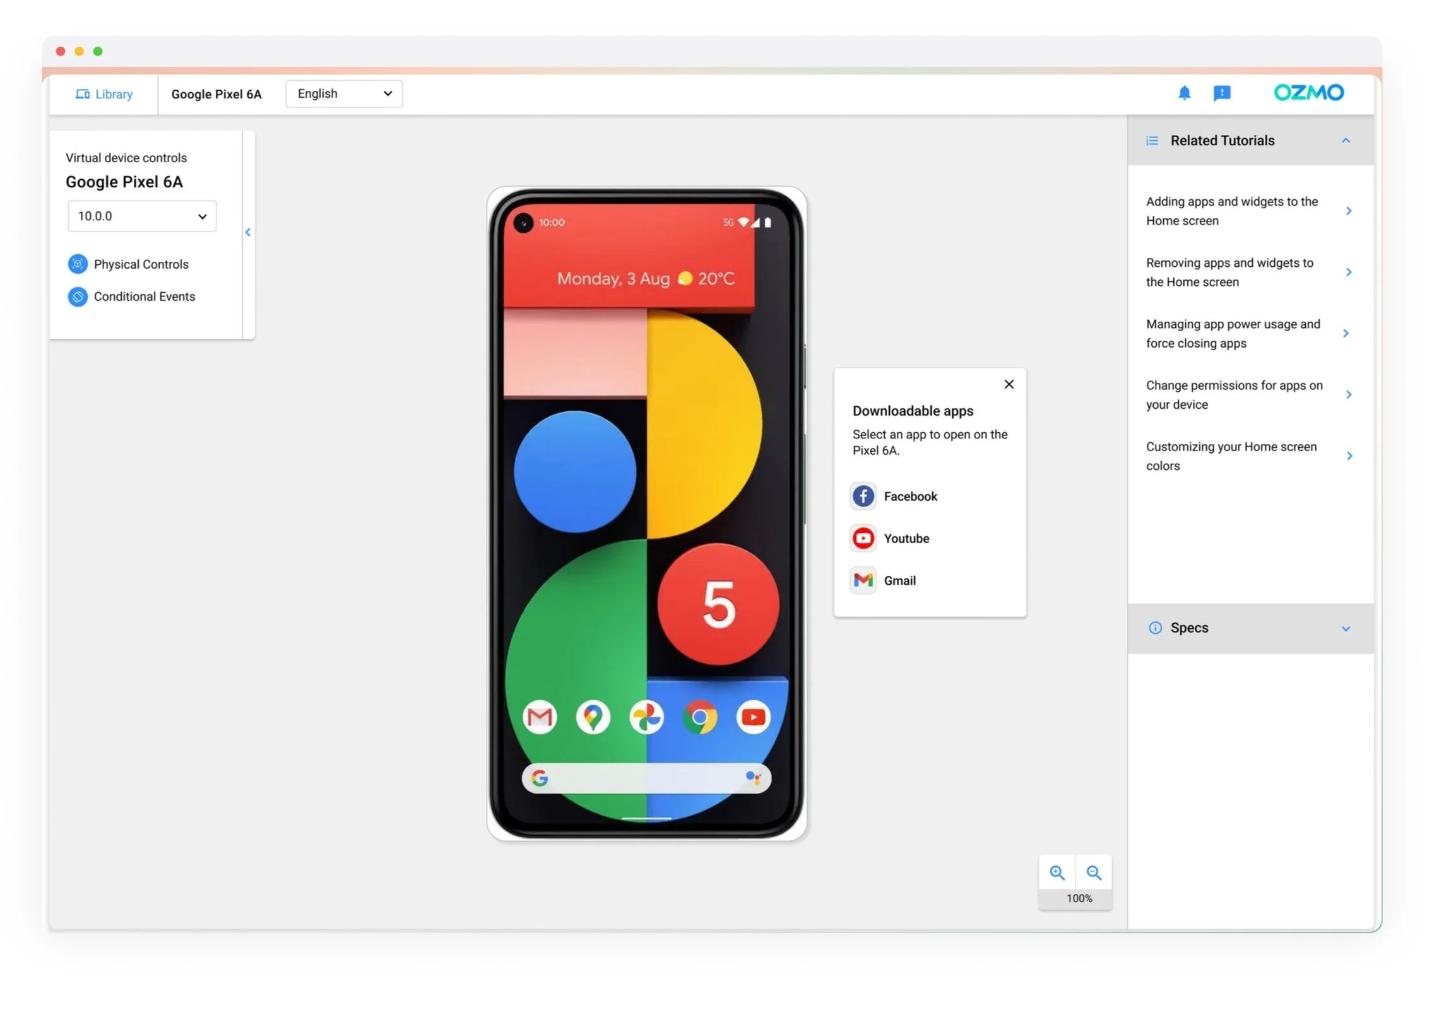Tap the date and weather widget on phone
1439x1015 pixels.
coord(646,279)
